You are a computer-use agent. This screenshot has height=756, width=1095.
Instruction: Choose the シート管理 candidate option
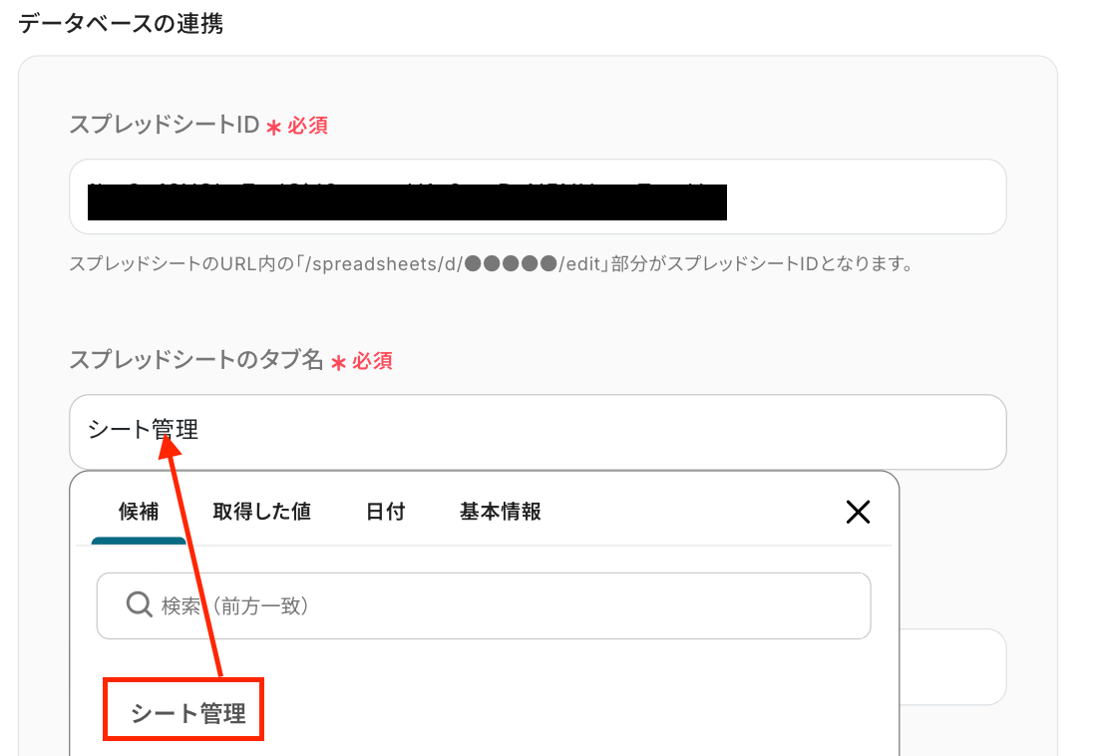point(187,713)
